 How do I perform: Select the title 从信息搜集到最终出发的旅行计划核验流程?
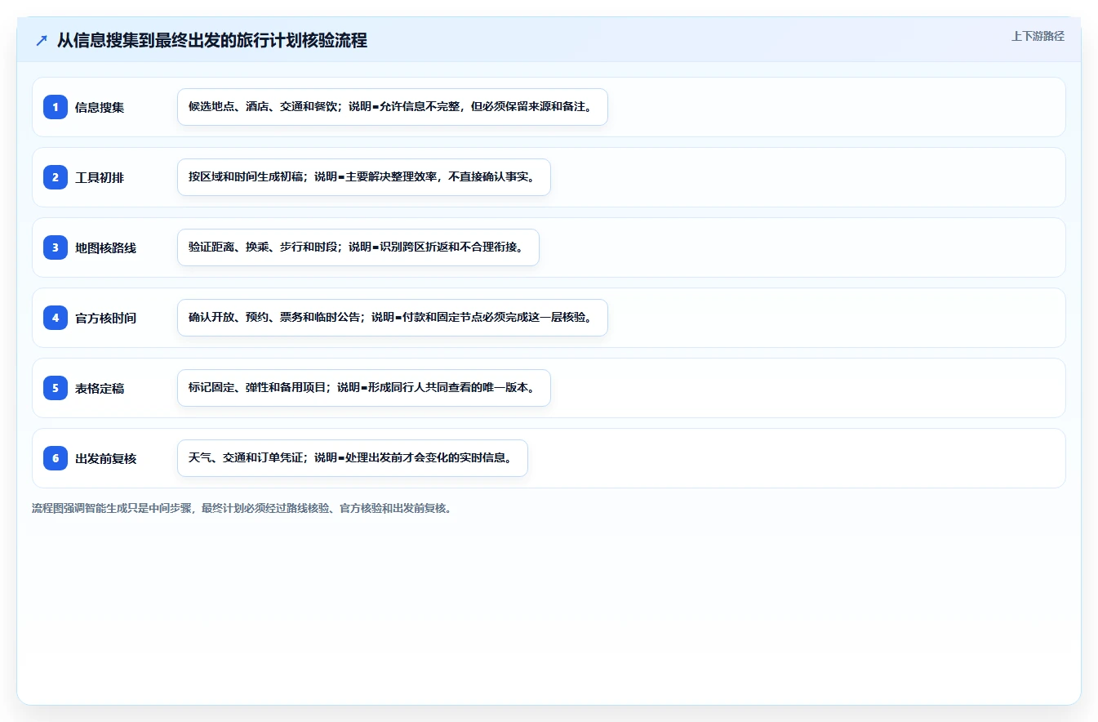tap(212, 41)
